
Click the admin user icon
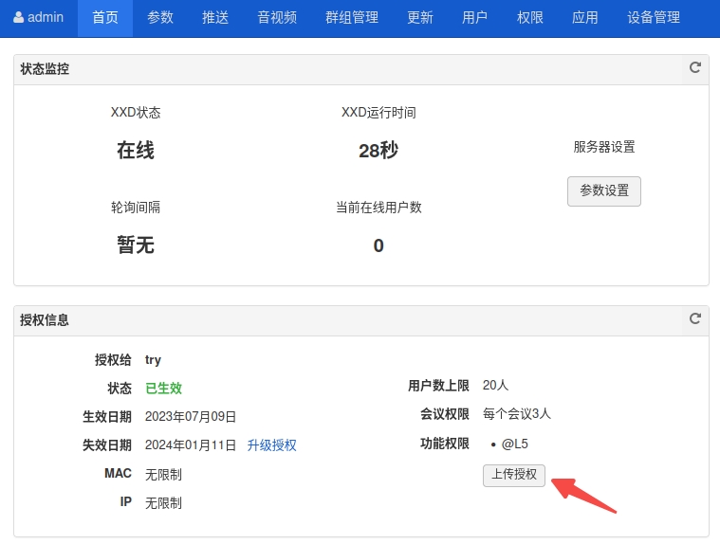tap(18, 17)
